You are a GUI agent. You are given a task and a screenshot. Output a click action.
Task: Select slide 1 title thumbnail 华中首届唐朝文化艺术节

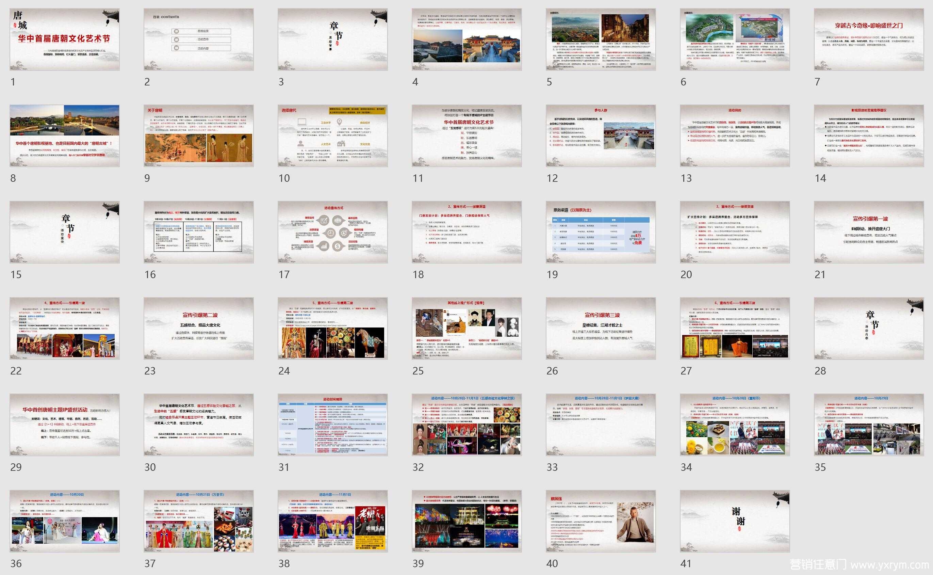(65, 39)
